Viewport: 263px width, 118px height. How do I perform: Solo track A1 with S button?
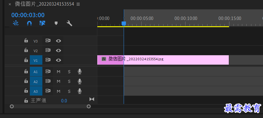pyautogui.click(x=69, y=72)
